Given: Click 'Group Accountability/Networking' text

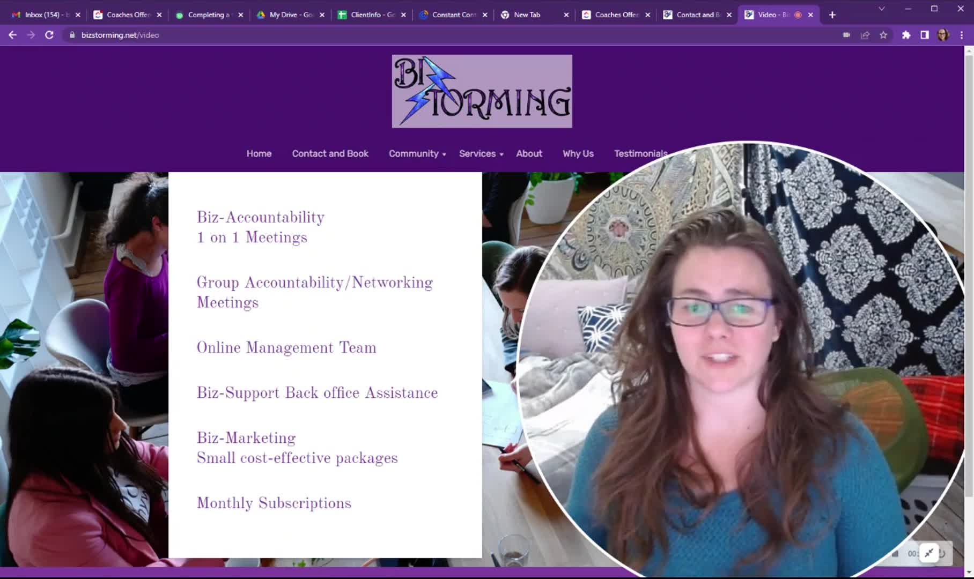Looking at the screenshot, I should tap(315, 283).
